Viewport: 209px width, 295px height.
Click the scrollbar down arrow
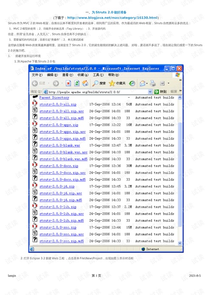point(180,243)
